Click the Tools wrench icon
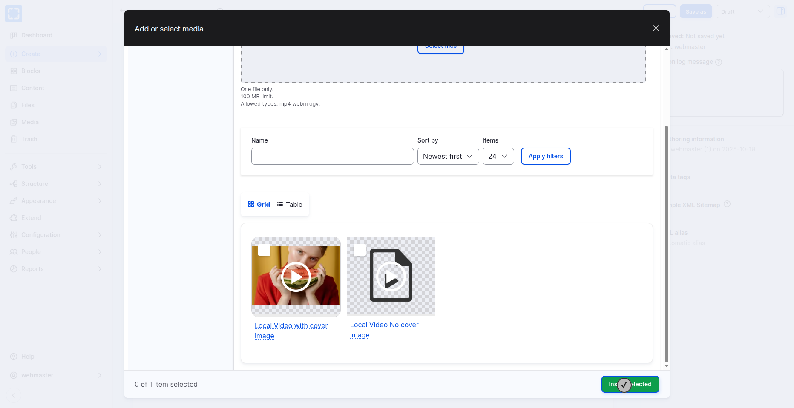This screenshot has height=408, width=794. click(14, 167)
